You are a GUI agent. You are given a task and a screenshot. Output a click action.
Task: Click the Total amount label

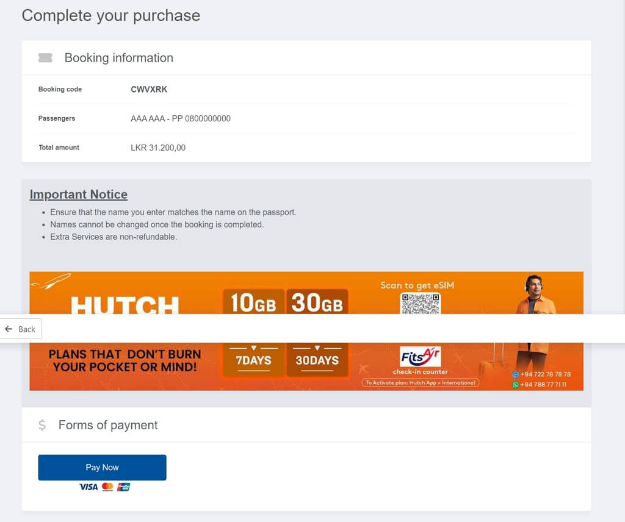[59, 148]
